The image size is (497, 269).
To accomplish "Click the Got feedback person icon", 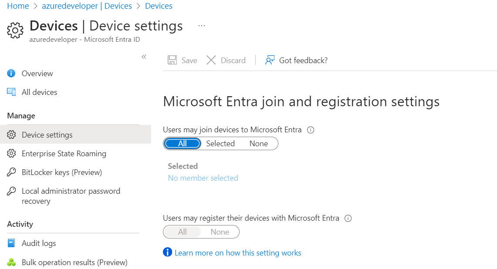I will coord(270,60).
